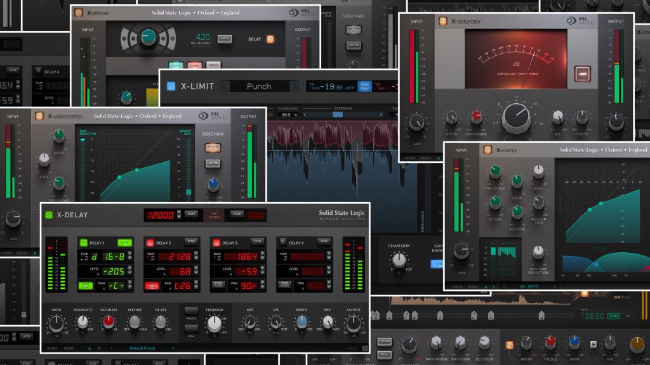Select the next X-Limit preset arrow

(294, 86)
